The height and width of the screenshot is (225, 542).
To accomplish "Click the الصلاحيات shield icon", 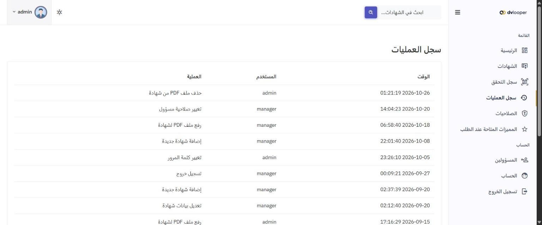I will point(525,113).
